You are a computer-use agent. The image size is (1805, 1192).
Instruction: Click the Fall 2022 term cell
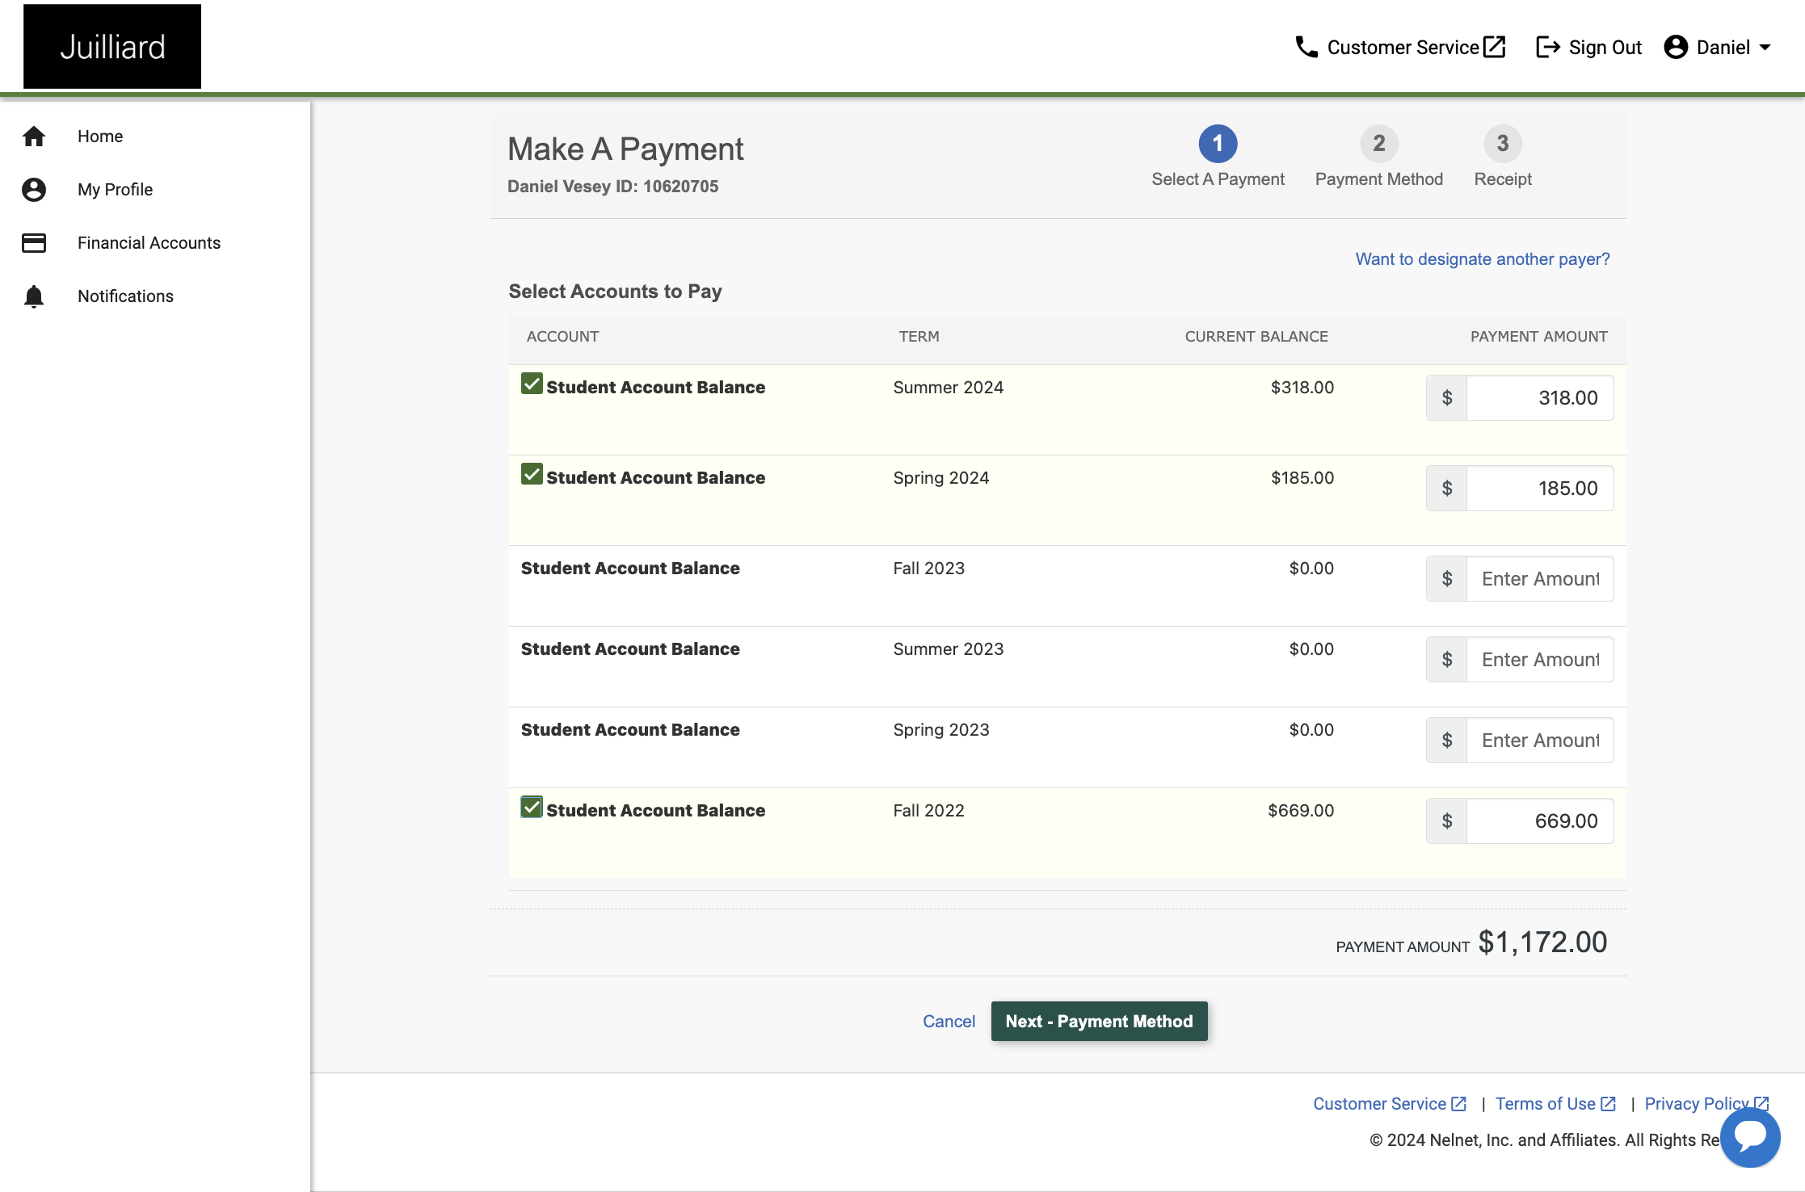929,811
